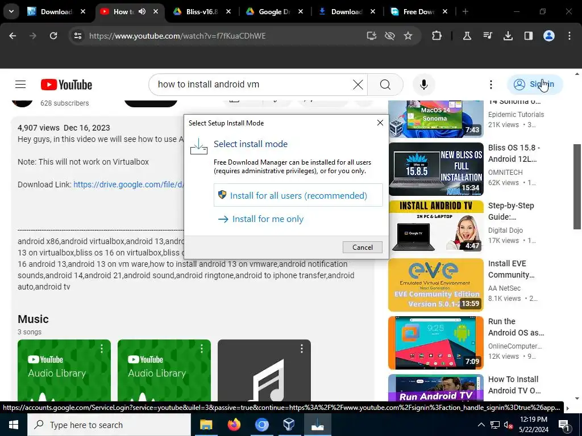Expand the tab search dropdown
This screenshot has height=436, width=582.
(x=11, y=11)
